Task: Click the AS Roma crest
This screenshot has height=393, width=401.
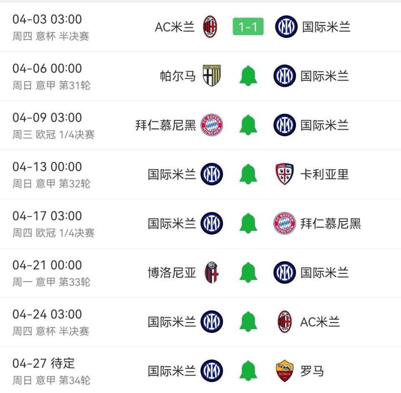Action: pos(284,371)
